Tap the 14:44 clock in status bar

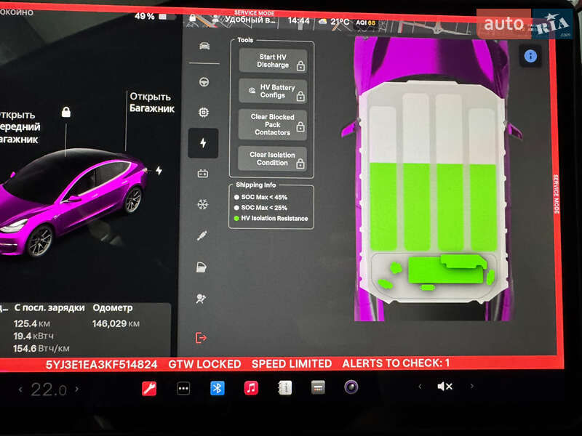298,21
